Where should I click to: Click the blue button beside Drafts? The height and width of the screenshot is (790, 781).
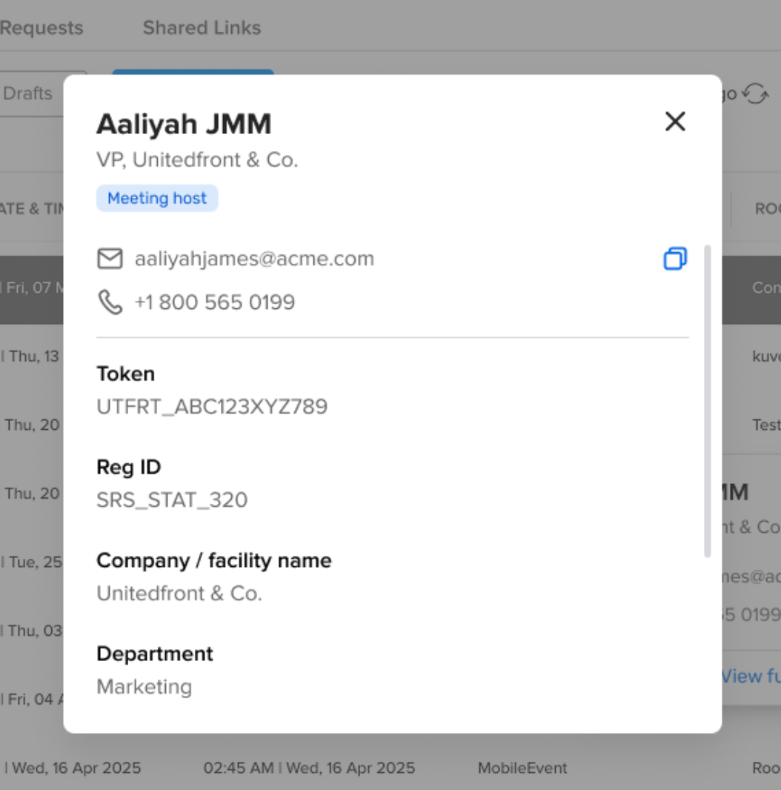[x=193, y=73]
